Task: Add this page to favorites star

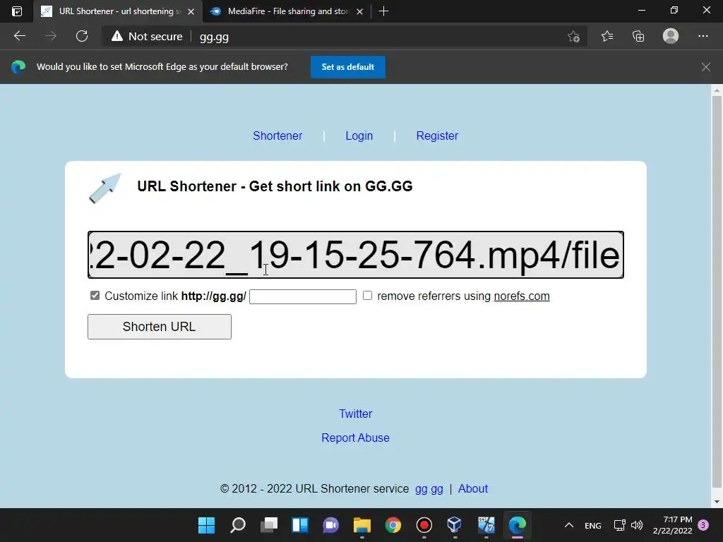Action: tap(573, 37)
